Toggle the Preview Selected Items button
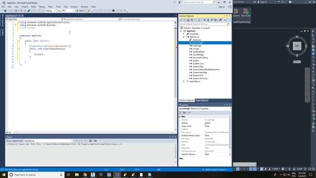 point(224,20)
